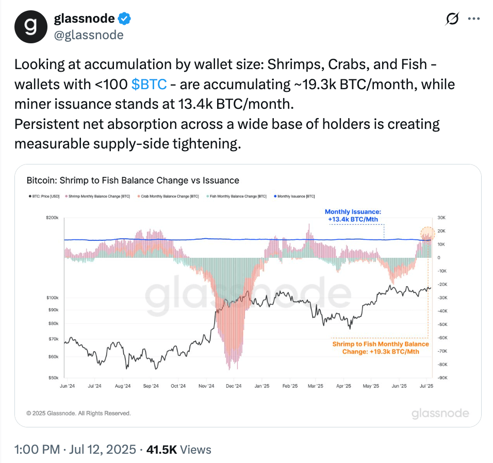
Task: Click the chart title text
Action: (x=133, y=180)
